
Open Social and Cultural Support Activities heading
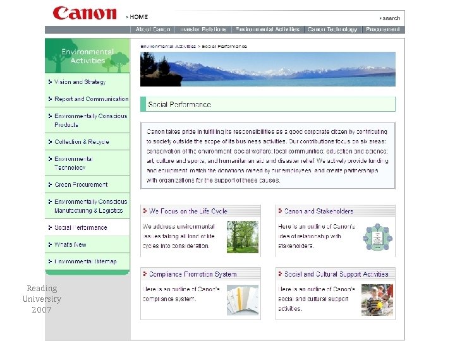[336, 274]
